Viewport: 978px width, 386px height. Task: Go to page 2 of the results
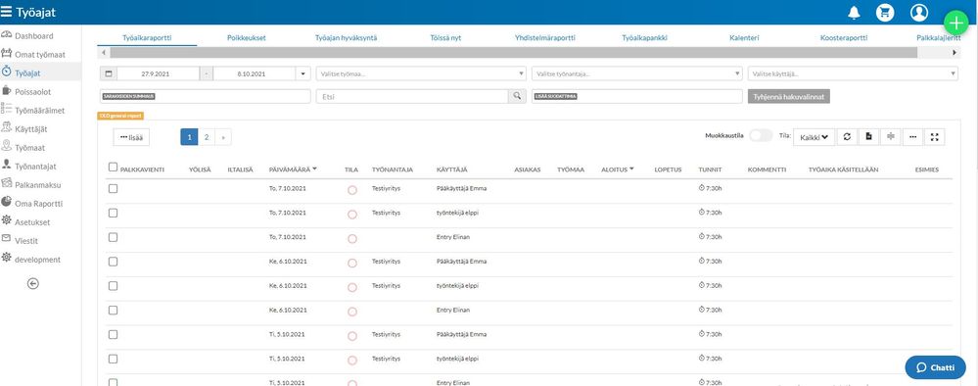[207, 137]
